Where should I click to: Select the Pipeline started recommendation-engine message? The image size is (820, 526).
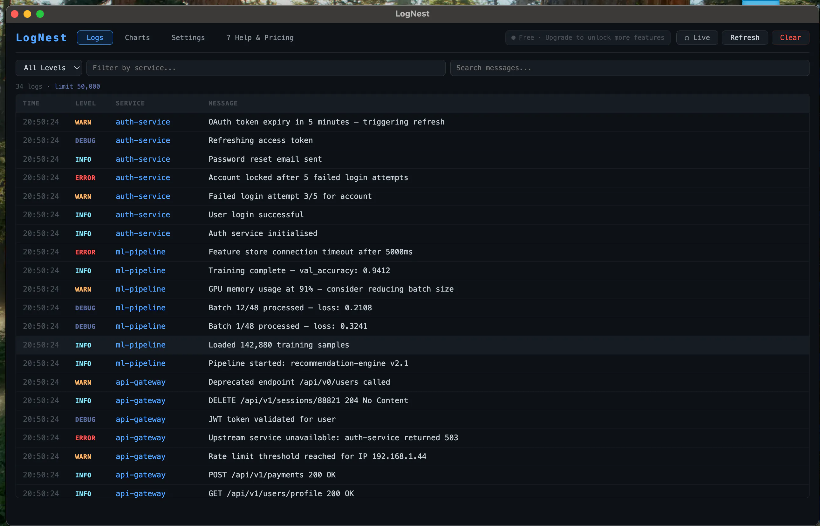click(x=308, y=364)
